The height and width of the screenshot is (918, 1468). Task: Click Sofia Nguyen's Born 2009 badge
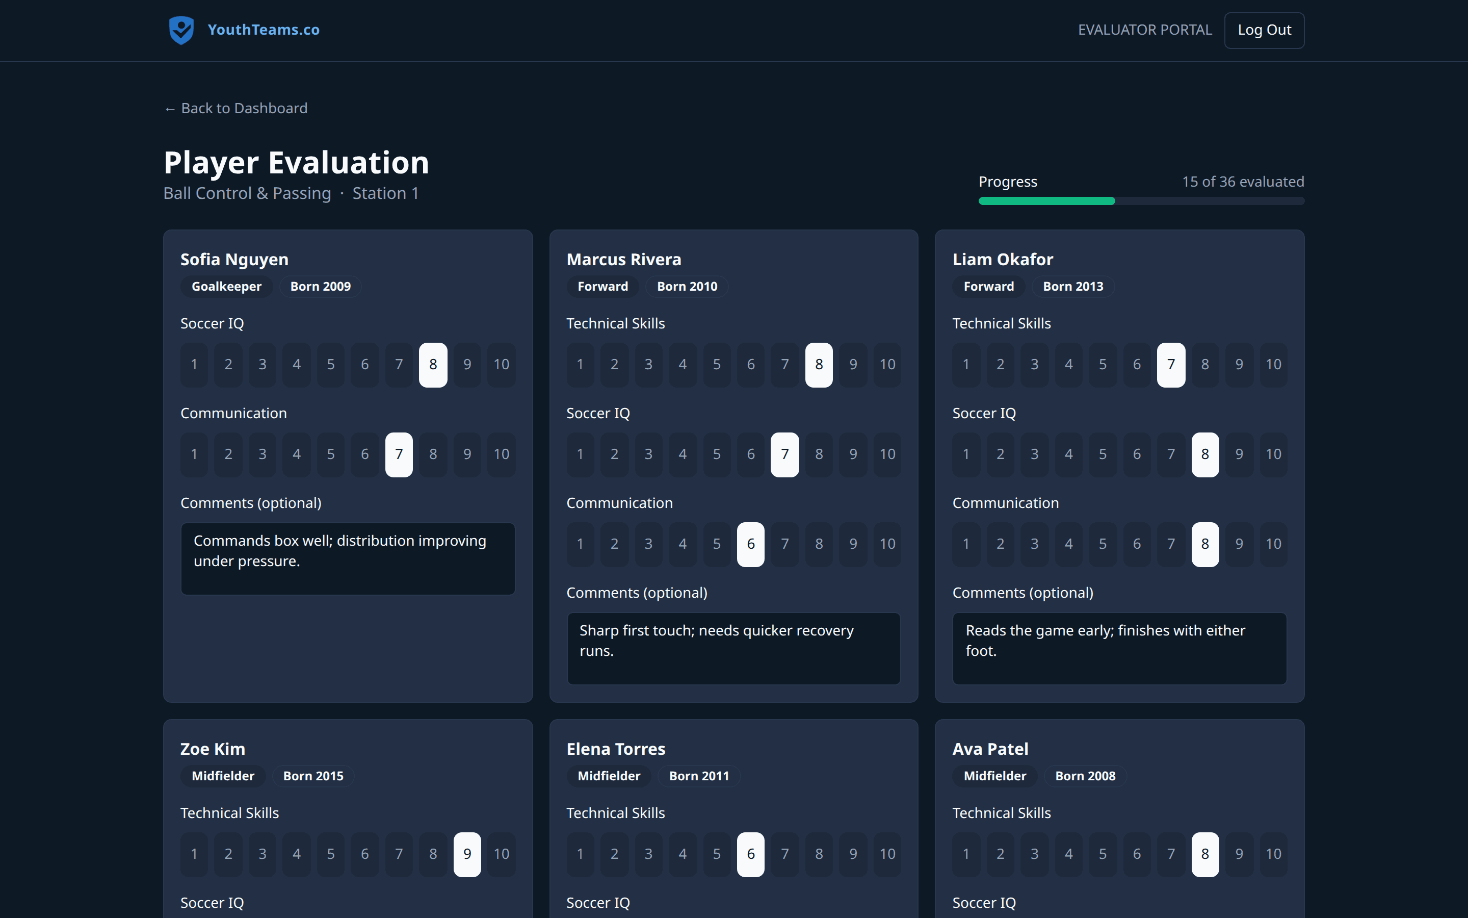[320, 287]
